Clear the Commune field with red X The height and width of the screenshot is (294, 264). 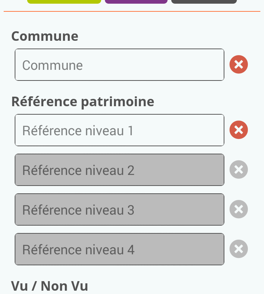239,64
